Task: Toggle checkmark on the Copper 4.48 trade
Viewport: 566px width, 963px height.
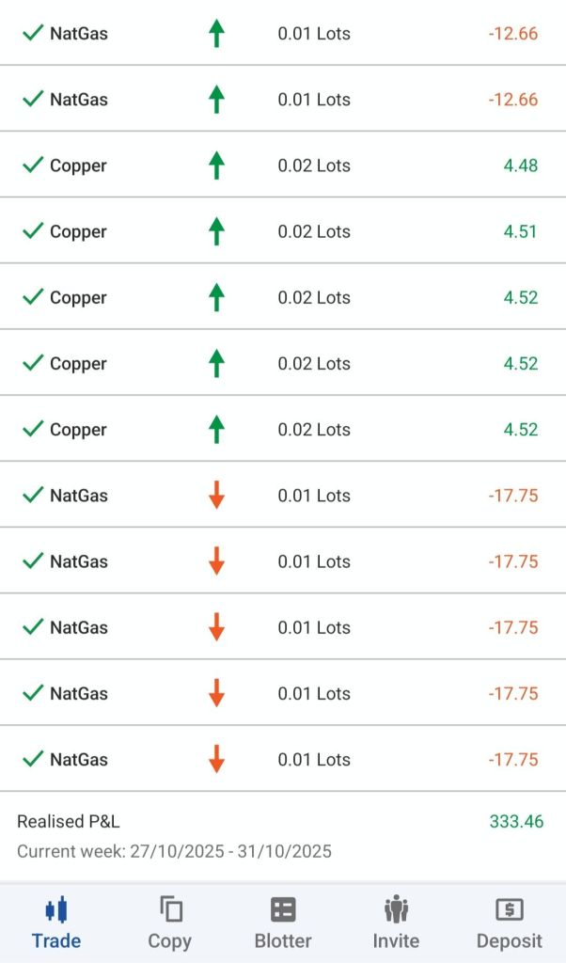Action: point(33,166)
